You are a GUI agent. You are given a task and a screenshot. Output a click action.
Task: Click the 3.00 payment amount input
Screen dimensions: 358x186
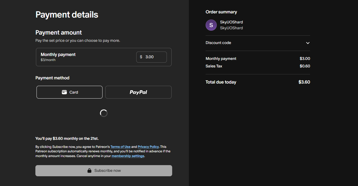point(154,57)
